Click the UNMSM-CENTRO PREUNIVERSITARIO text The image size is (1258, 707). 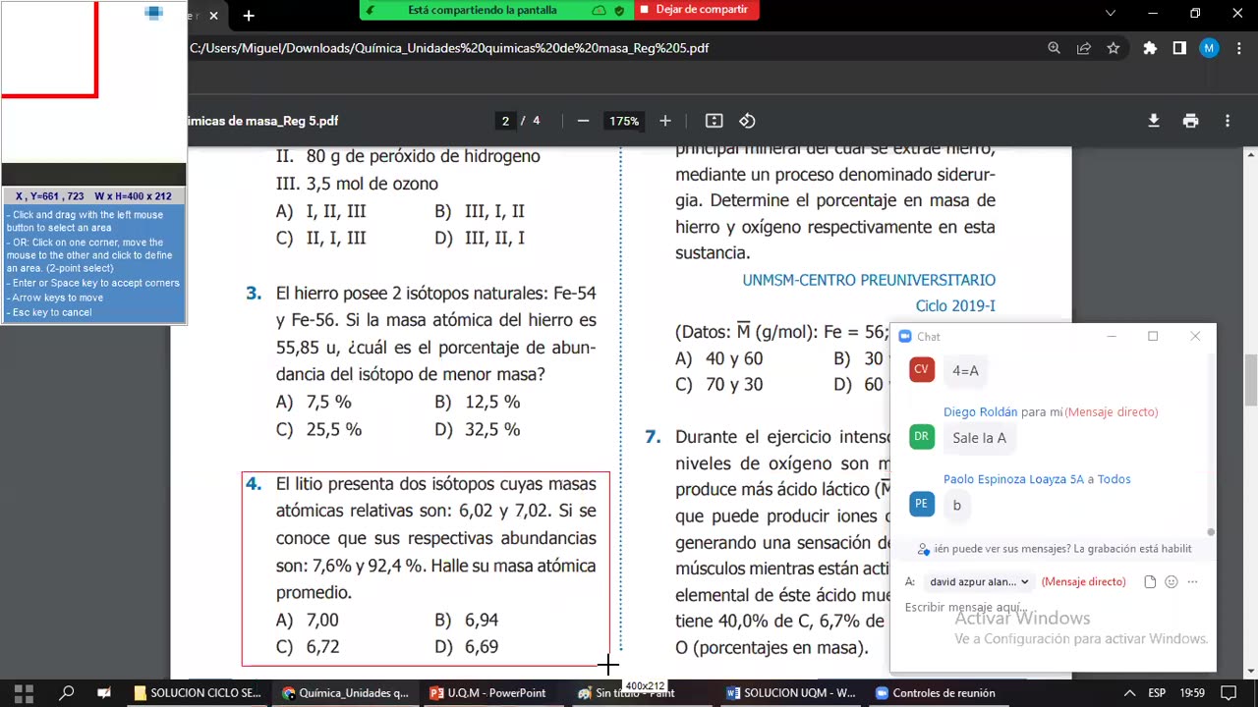(x=869, y=280)
